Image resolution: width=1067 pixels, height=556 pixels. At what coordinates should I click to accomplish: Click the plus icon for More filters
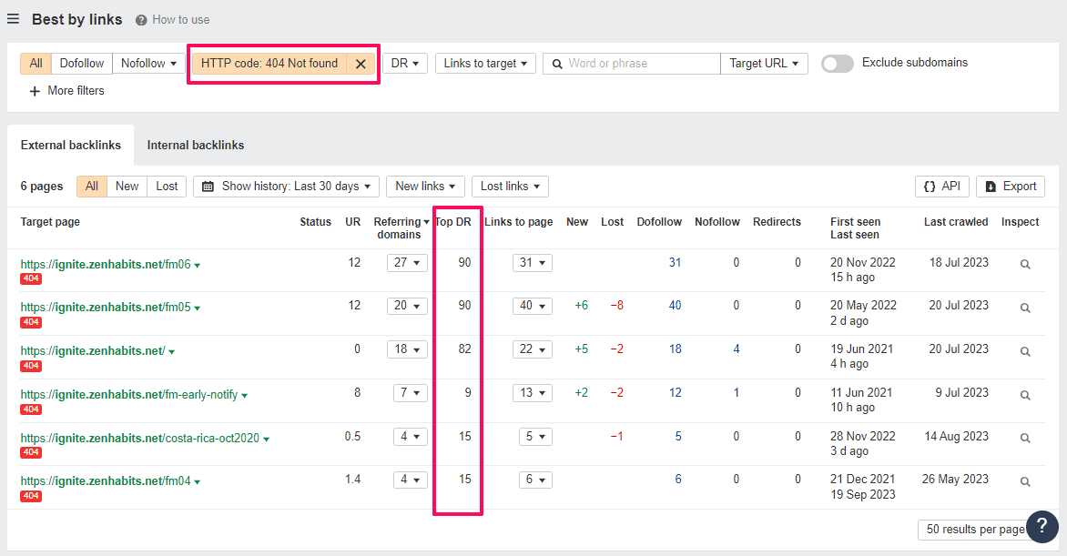point(35,91)
